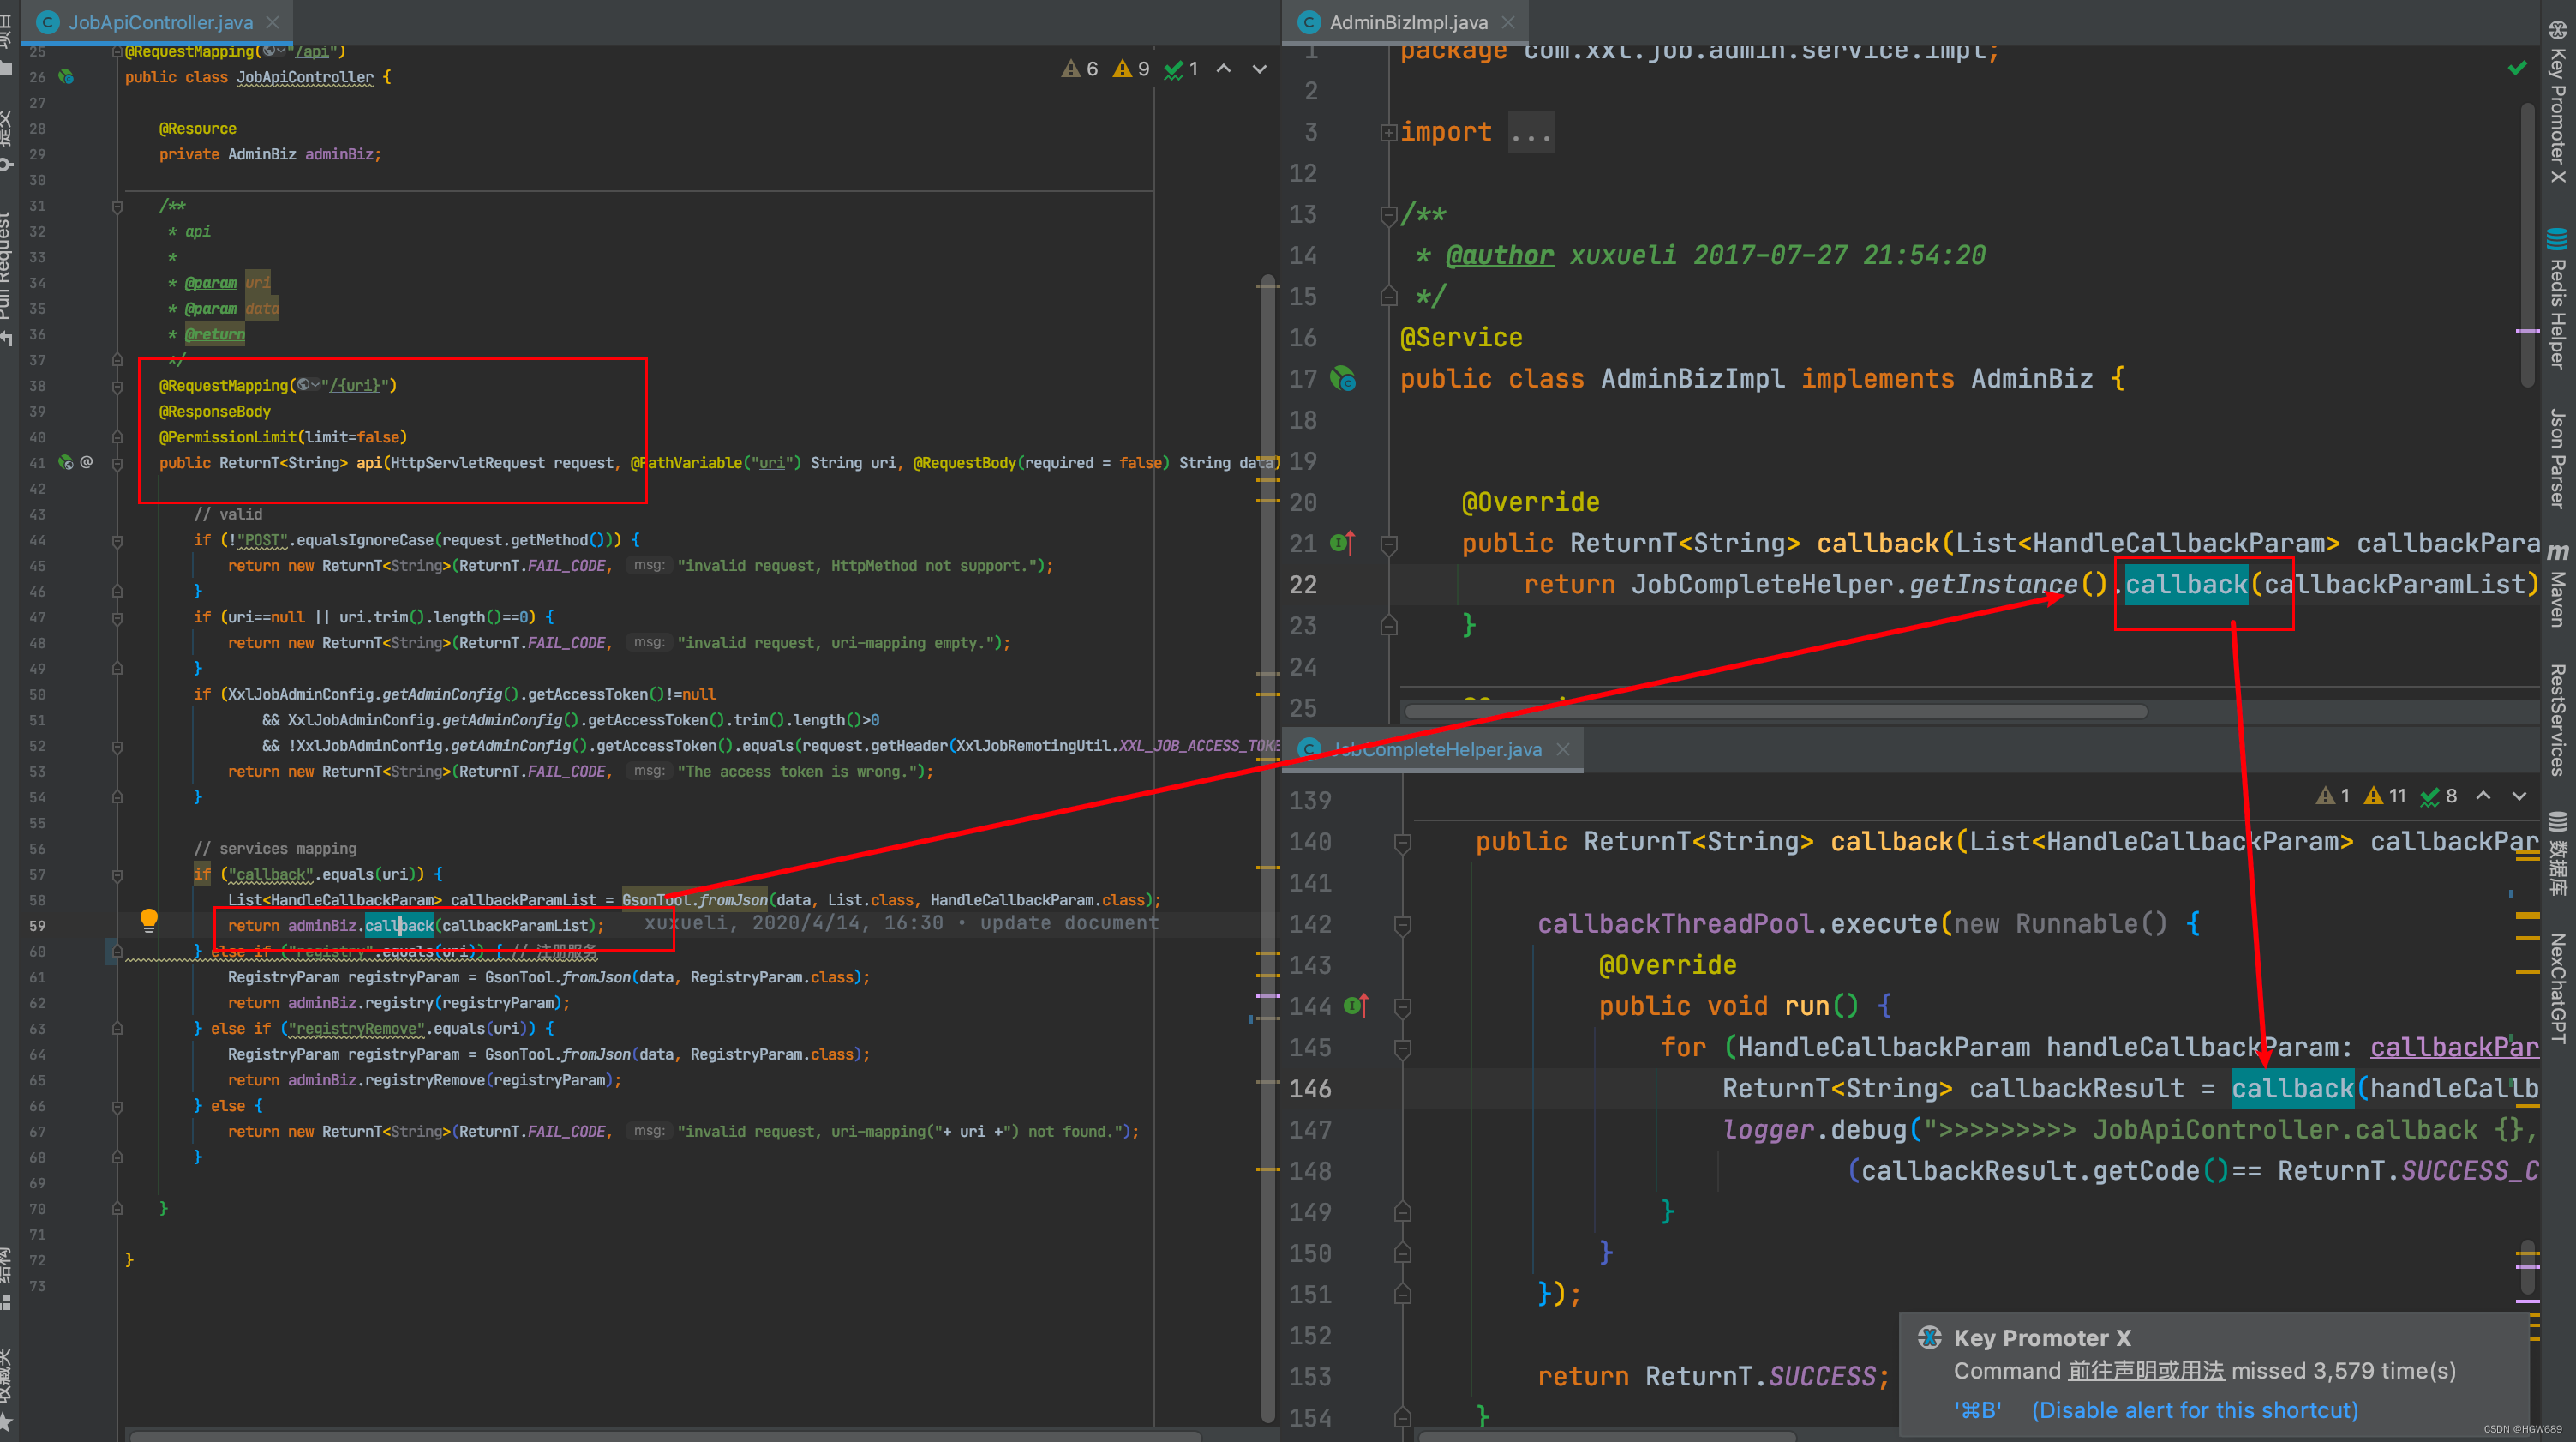Click the warning count 1 indicator in JobCompleteHelper
This screenshot has height=1442, width=2576.
coord(2334,796)
